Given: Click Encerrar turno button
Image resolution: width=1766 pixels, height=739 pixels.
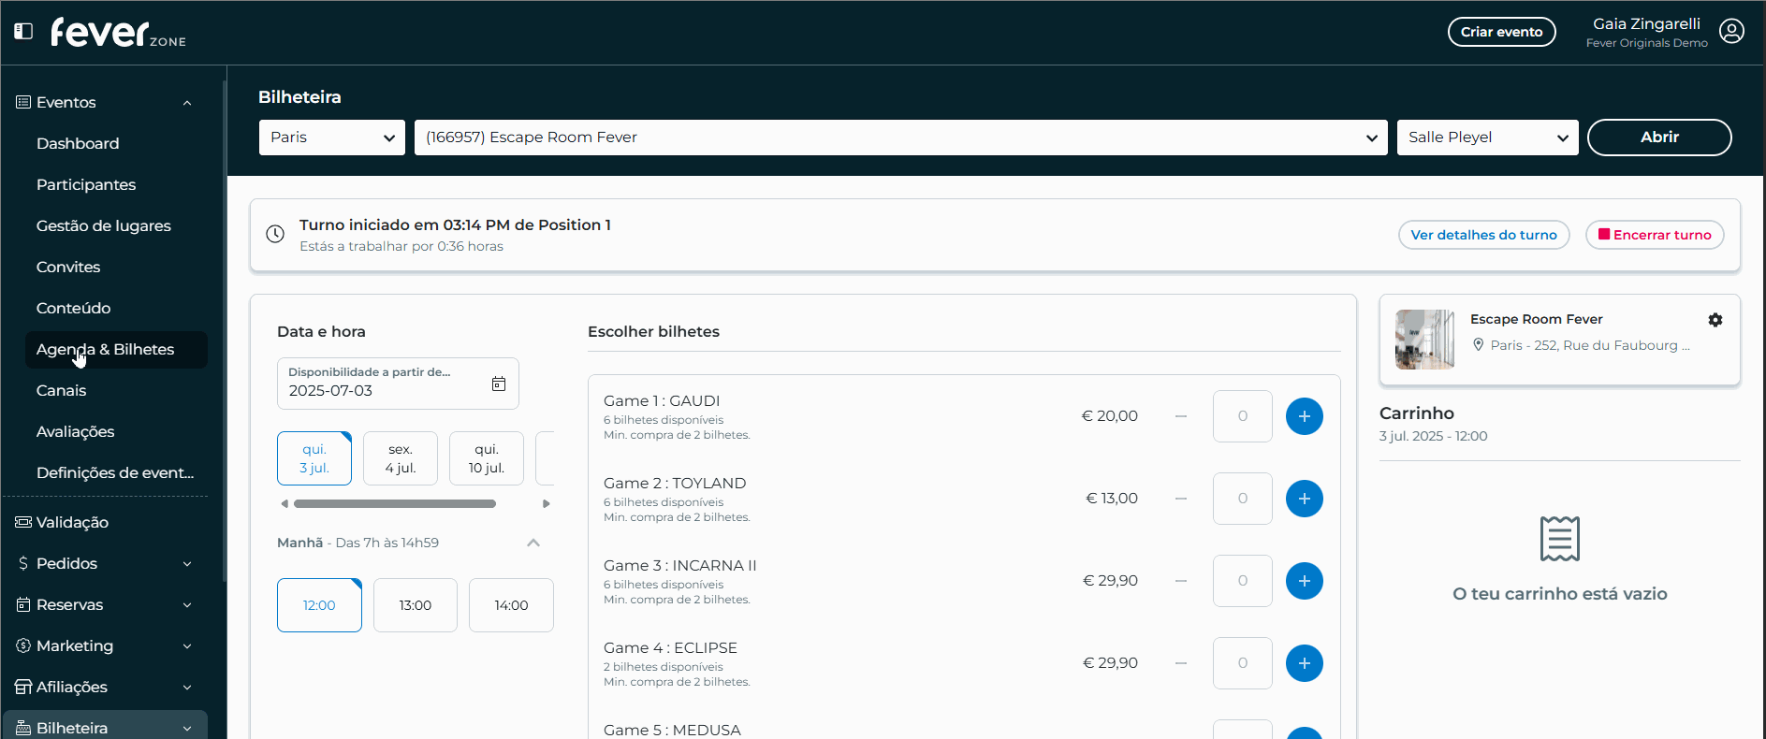Looking at the screenshot, I should click(1655, 235).
